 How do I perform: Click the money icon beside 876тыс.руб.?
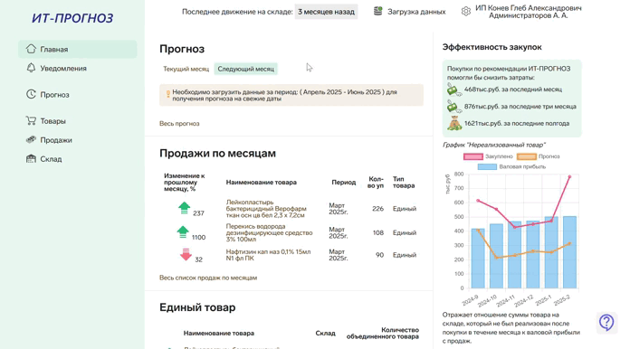click(x=454, y=107)
